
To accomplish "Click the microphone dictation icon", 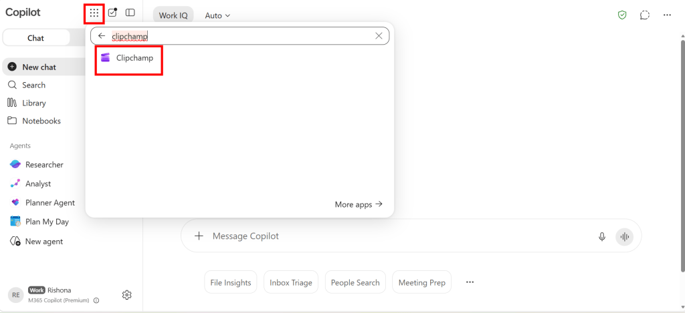I will (x=602, y=237).
